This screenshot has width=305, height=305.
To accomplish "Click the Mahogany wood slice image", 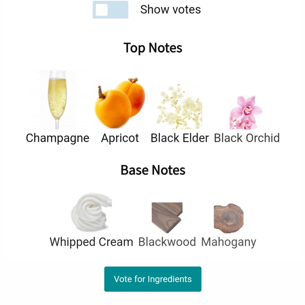I will coord(229,218).
